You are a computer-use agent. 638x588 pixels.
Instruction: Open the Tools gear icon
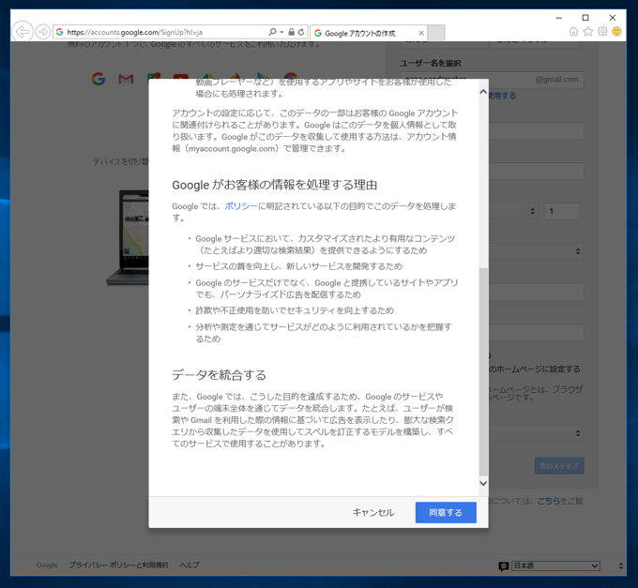point(602,31)
